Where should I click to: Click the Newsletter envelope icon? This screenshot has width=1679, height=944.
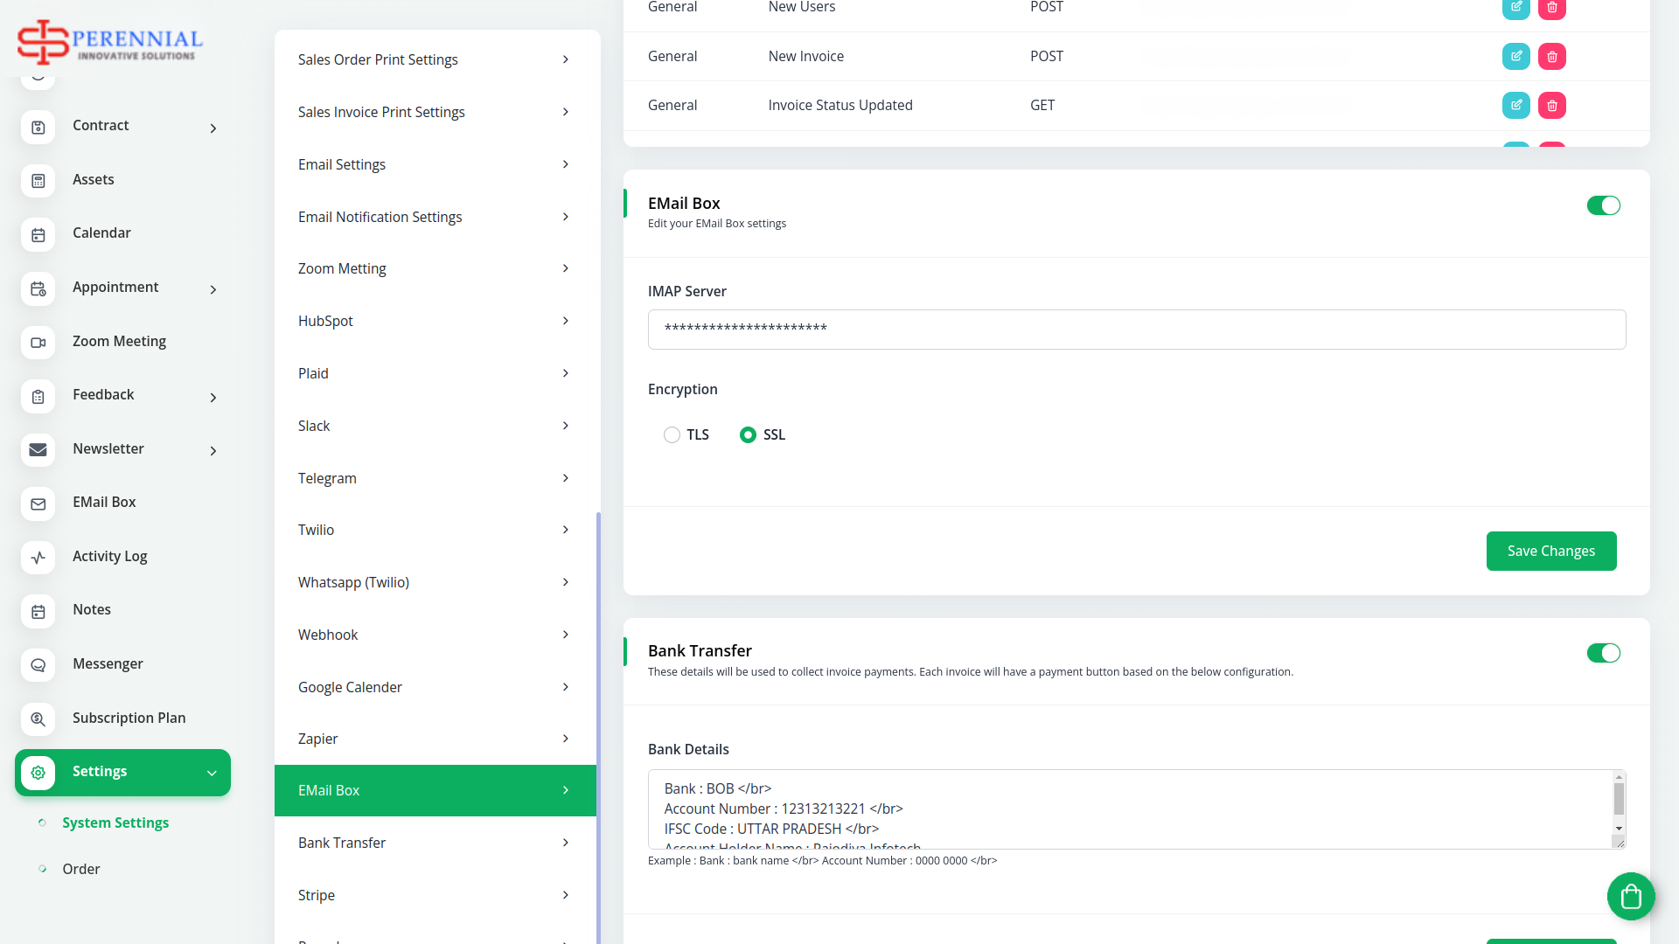click(x=38, y=449)
